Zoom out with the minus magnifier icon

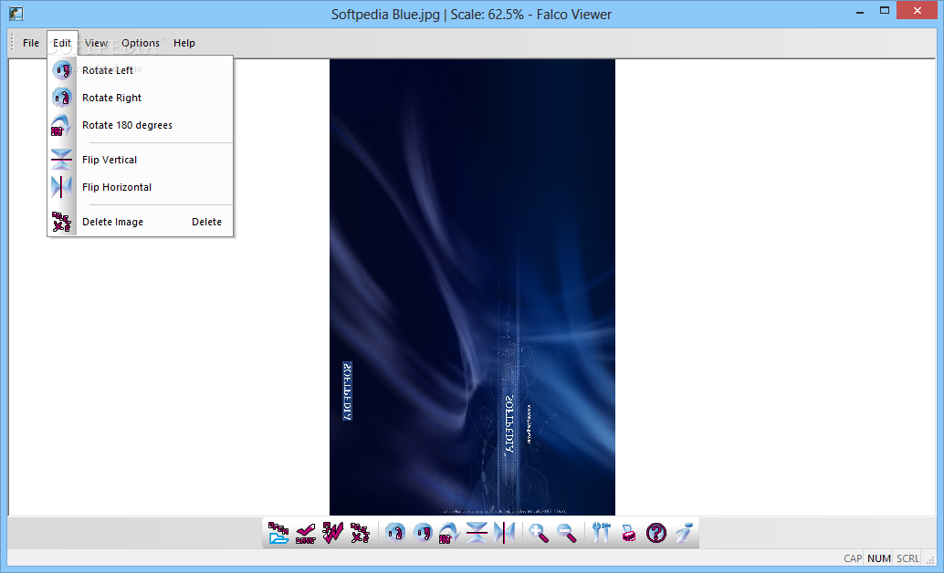coord(566,533)
